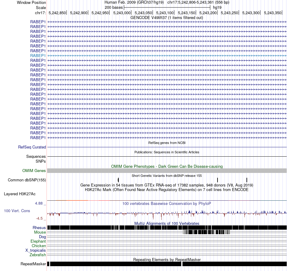Open Multiz Alignments of 100 Vertebrates title

click(167, 223)
